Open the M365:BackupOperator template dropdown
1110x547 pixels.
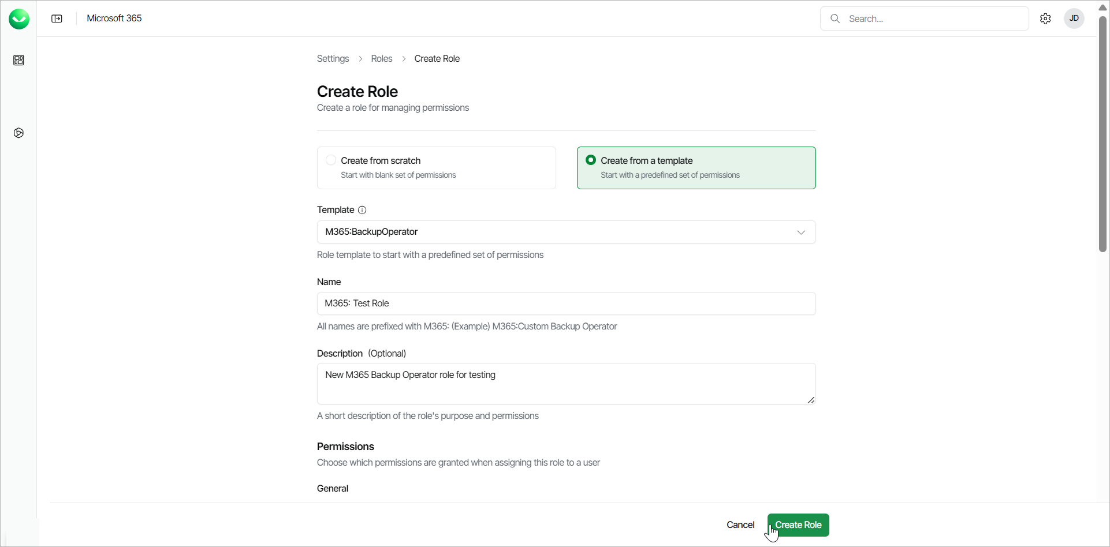pyautogui.click(x=554, y=232)
